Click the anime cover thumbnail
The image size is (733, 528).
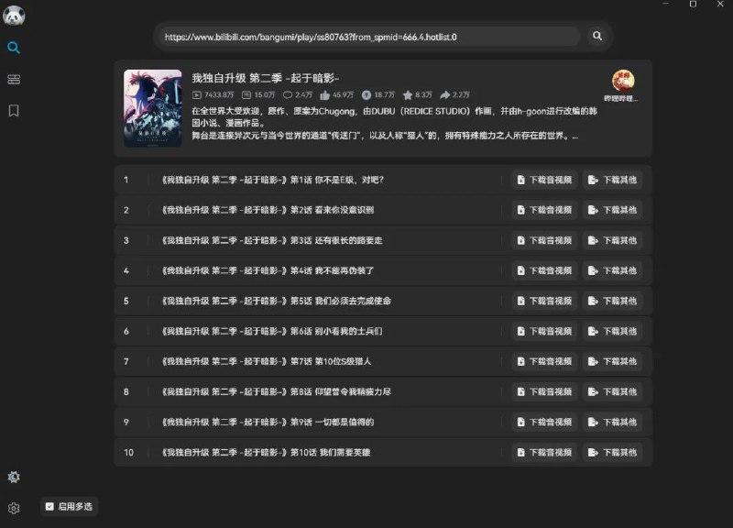[x=153, y=108]
